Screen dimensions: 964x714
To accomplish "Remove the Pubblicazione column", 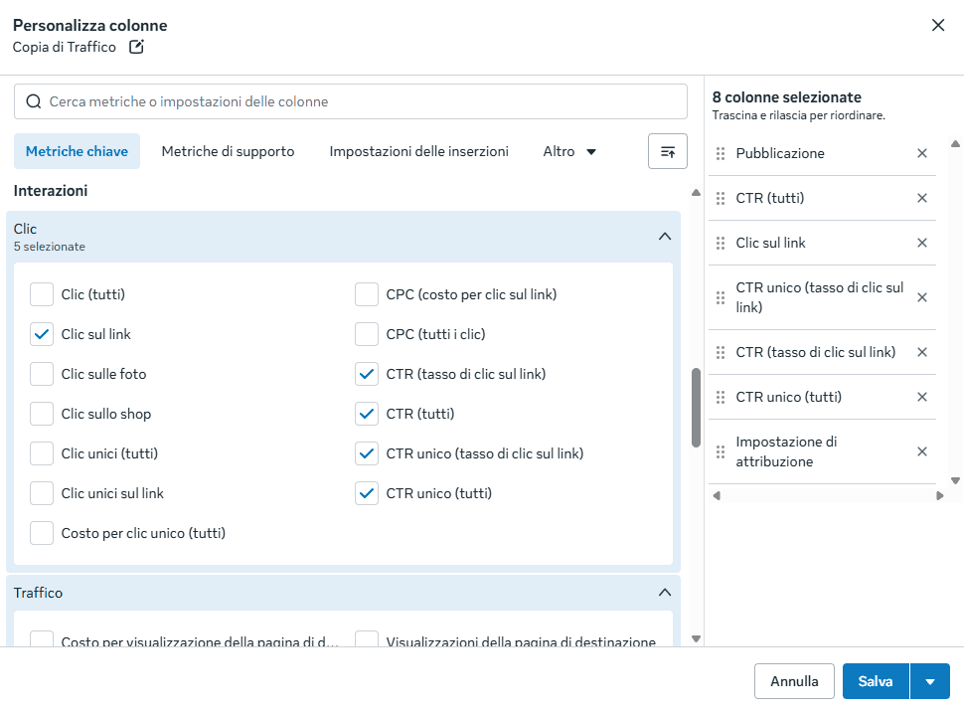I will point(922,153).
